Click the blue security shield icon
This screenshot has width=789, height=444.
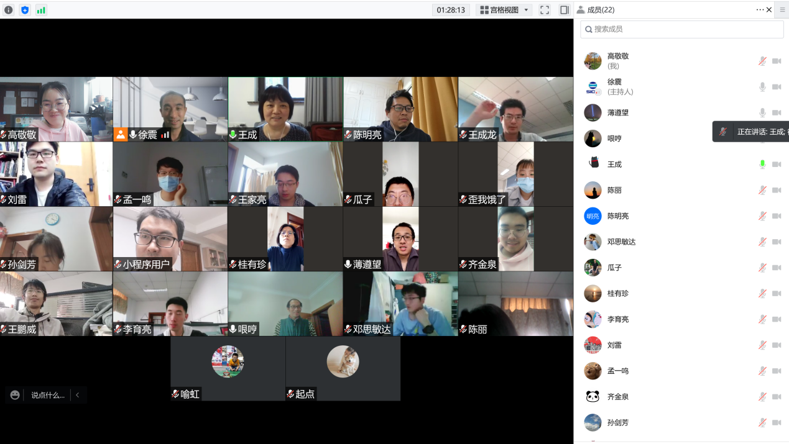coord(25,10)
